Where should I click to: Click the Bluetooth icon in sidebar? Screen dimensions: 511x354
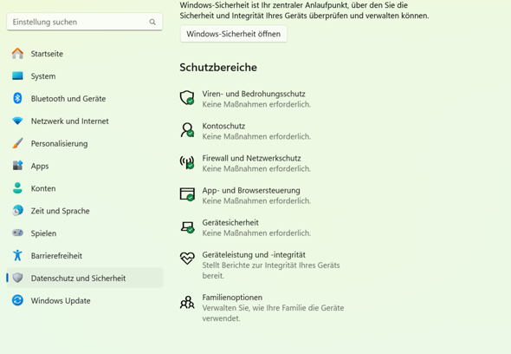tap(17, 98)
